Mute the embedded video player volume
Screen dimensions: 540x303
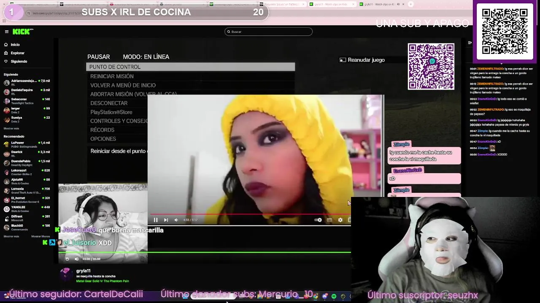176,220
